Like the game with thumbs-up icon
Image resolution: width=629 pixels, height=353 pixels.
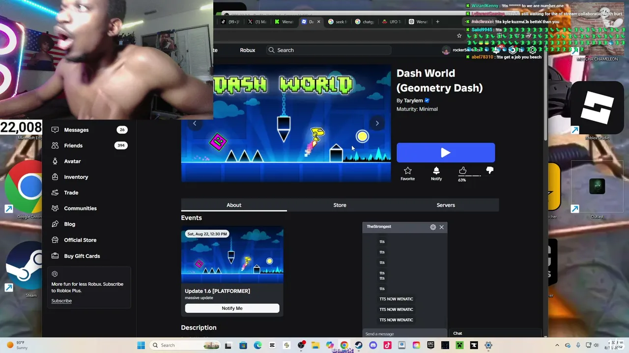click(x=462, y=170)
